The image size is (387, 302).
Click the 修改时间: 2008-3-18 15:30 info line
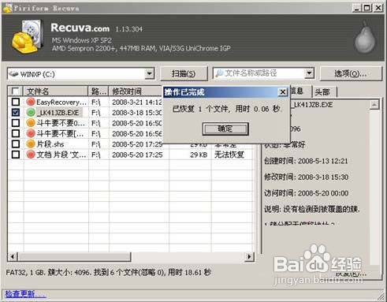(306, 177)
